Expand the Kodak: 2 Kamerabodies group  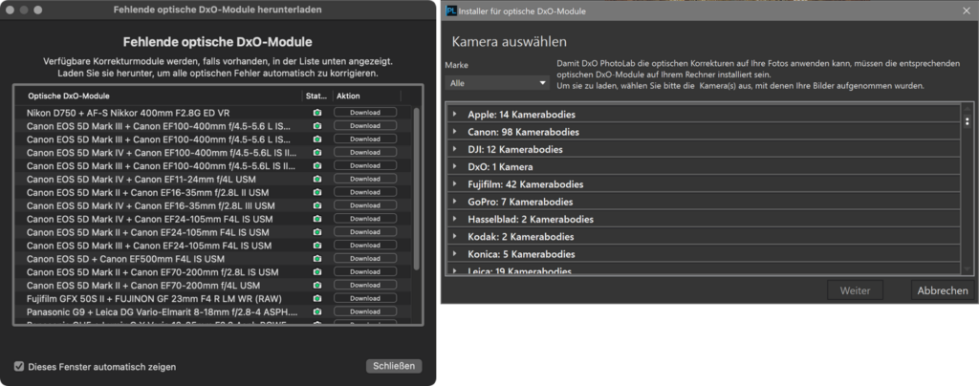[x=455, y=236]
